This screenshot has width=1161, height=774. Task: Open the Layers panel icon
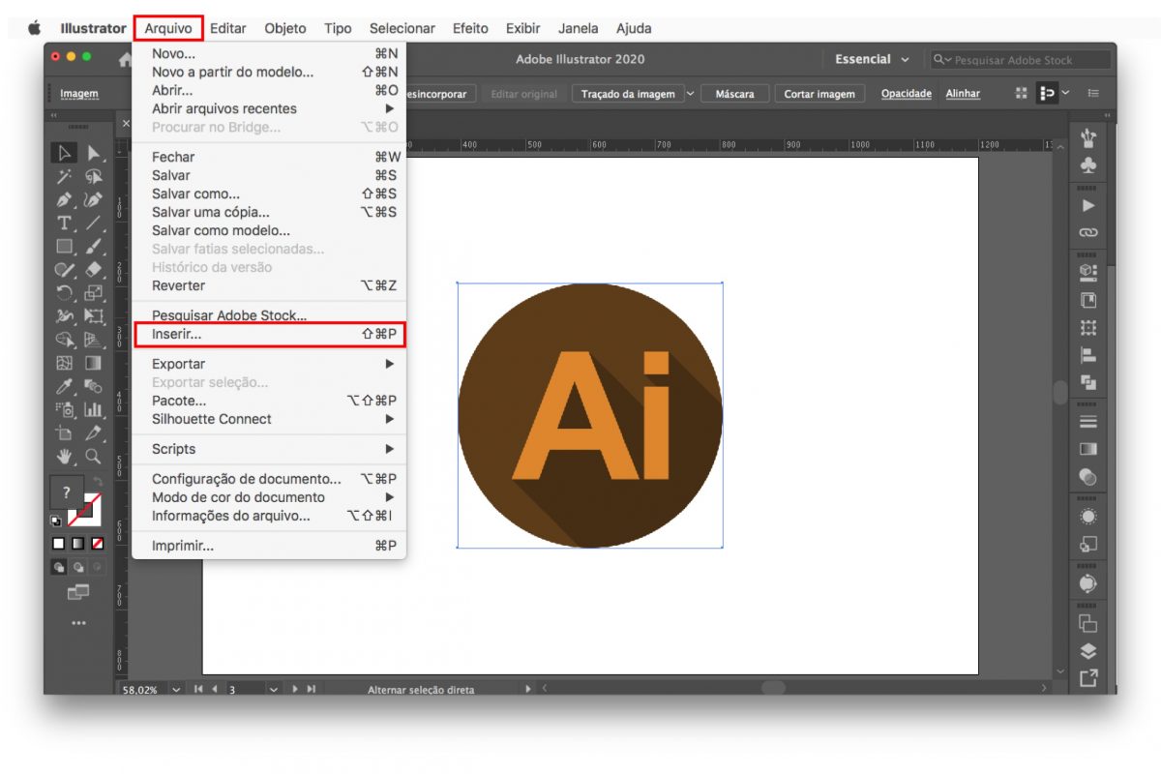coord(1088,651)
